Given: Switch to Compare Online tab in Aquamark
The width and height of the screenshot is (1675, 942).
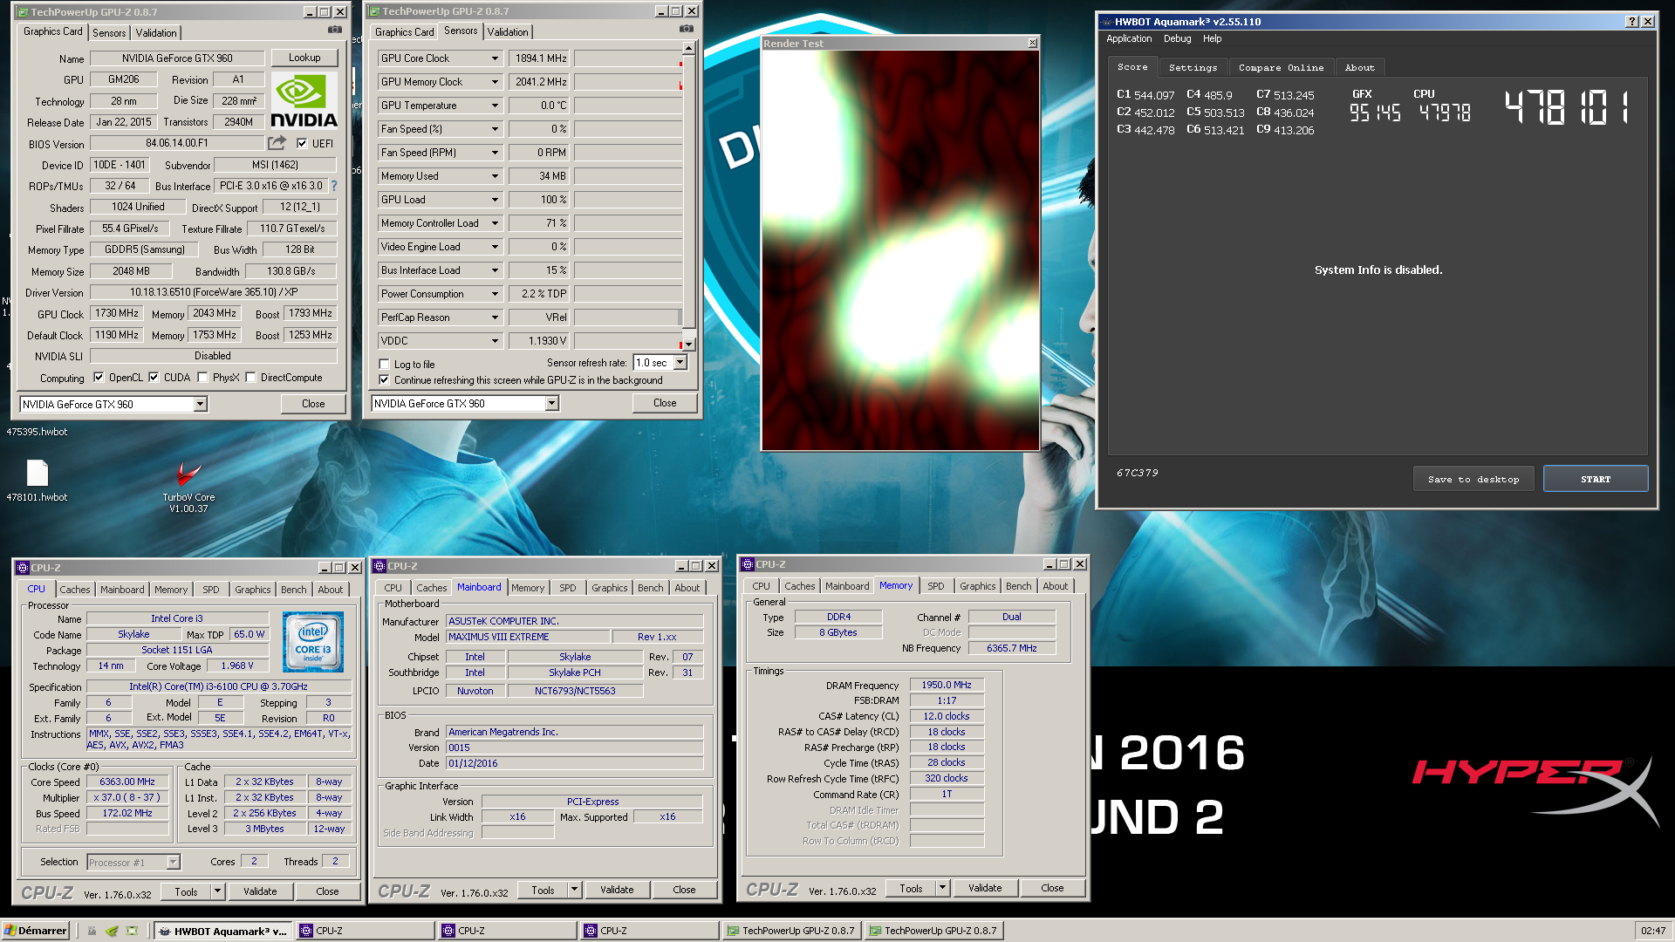Looking at the screenshot, I should [x=1281, y=67].
